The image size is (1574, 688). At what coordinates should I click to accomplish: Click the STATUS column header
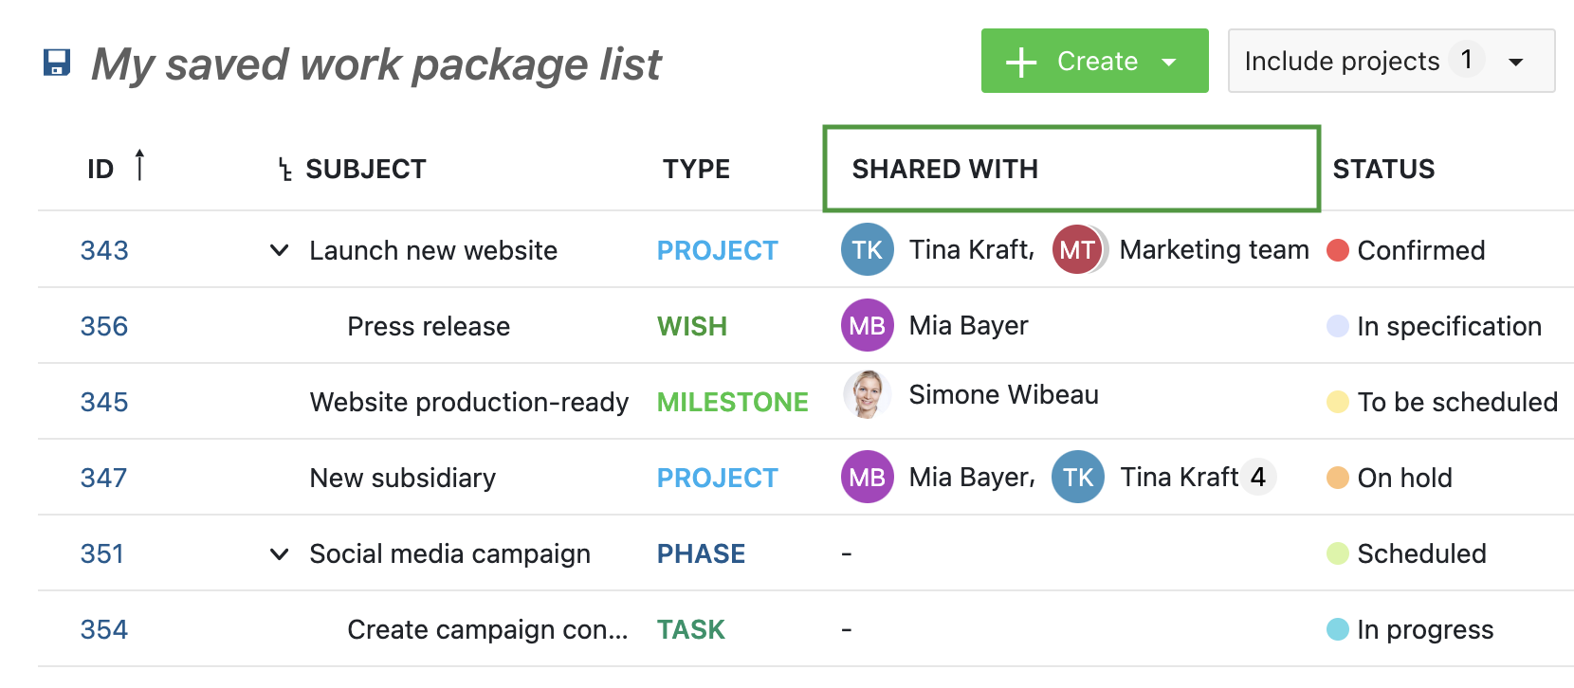[x=1383, y=169]
